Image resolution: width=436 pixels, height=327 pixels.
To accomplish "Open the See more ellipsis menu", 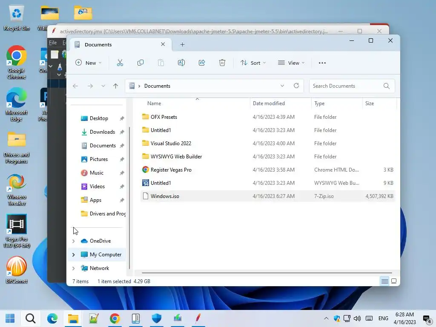I will [x=322, y=63].
